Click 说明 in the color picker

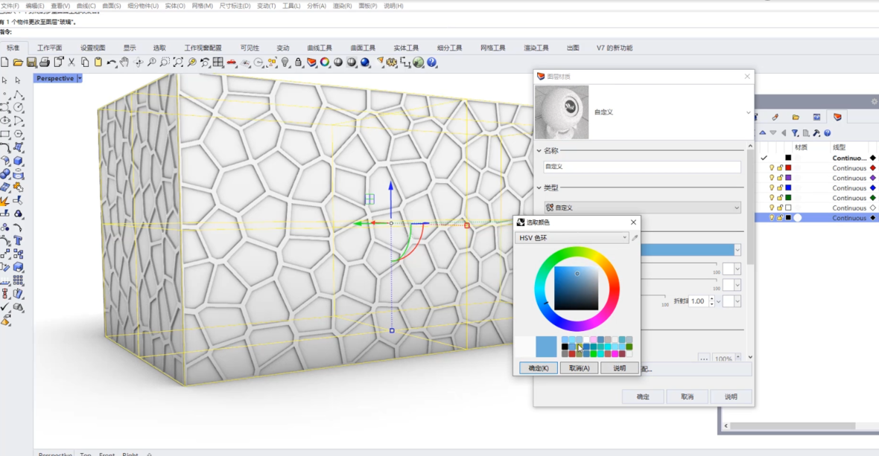pos(620,368)
